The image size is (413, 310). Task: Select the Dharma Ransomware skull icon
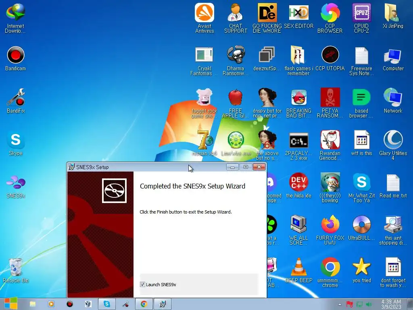[236, 61]
